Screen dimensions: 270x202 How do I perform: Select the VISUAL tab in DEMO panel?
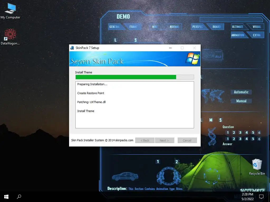coord(257,27)
